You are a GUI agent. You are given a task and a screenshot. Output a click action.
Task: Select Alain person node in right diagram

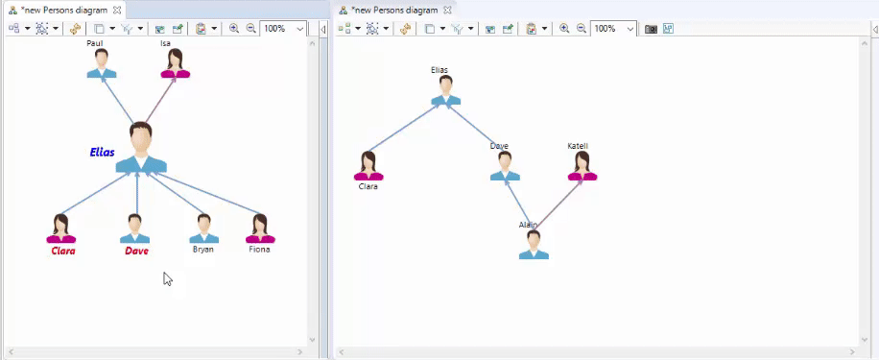pos(534,245)
